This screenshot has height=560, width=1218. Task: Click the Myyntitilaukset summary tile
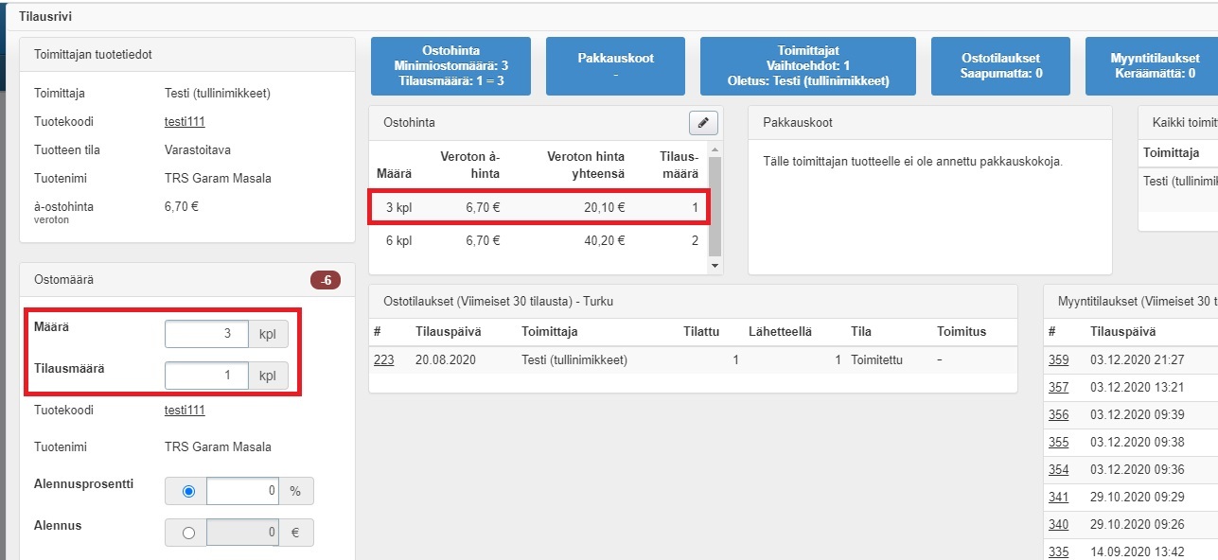[1153, 66]
